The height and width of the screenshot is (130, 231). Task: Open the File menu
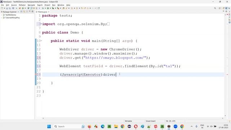(3, 5)
